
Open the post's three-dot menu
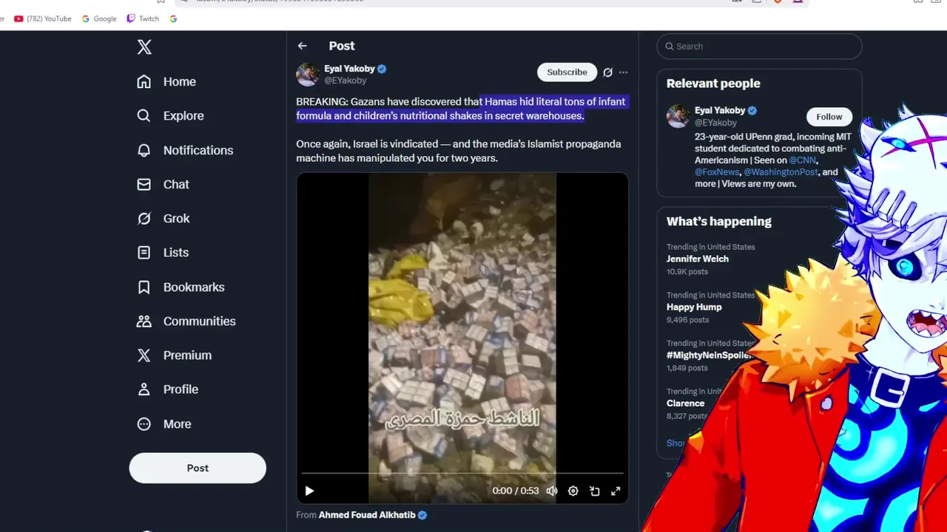pos(623,72)
